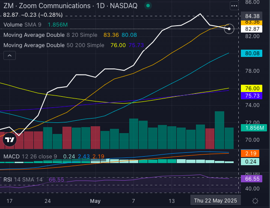Click the 82.87 current price label
Viewport: 270px width, 208px height.
pos(252,29)
